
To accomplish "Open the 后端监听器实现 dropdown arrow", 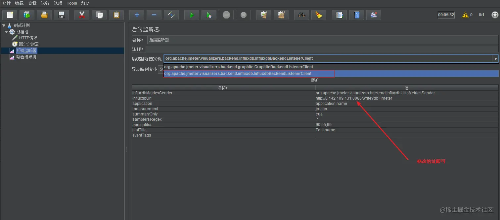I will tap(495, 58).
